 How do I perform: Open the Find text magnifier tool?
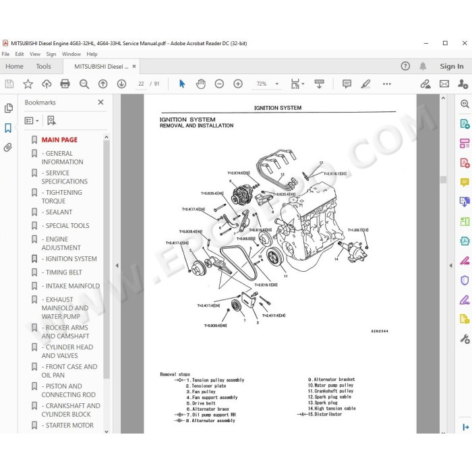click(84, 84)
